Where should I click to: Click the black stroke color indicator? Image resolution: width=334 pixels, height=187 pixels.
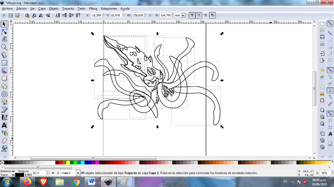click(19, 175)
